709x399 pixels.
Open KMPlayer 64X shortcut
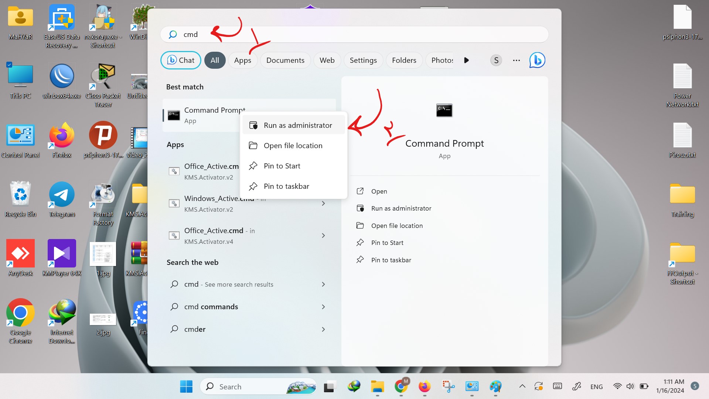tap(62, 258)
